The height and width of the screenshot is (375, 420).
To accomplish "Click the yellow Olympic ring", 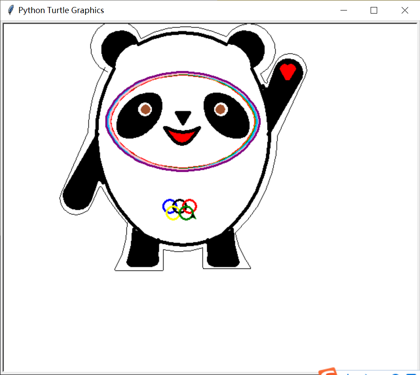I will pyautogui.click(x=173, y=213).
